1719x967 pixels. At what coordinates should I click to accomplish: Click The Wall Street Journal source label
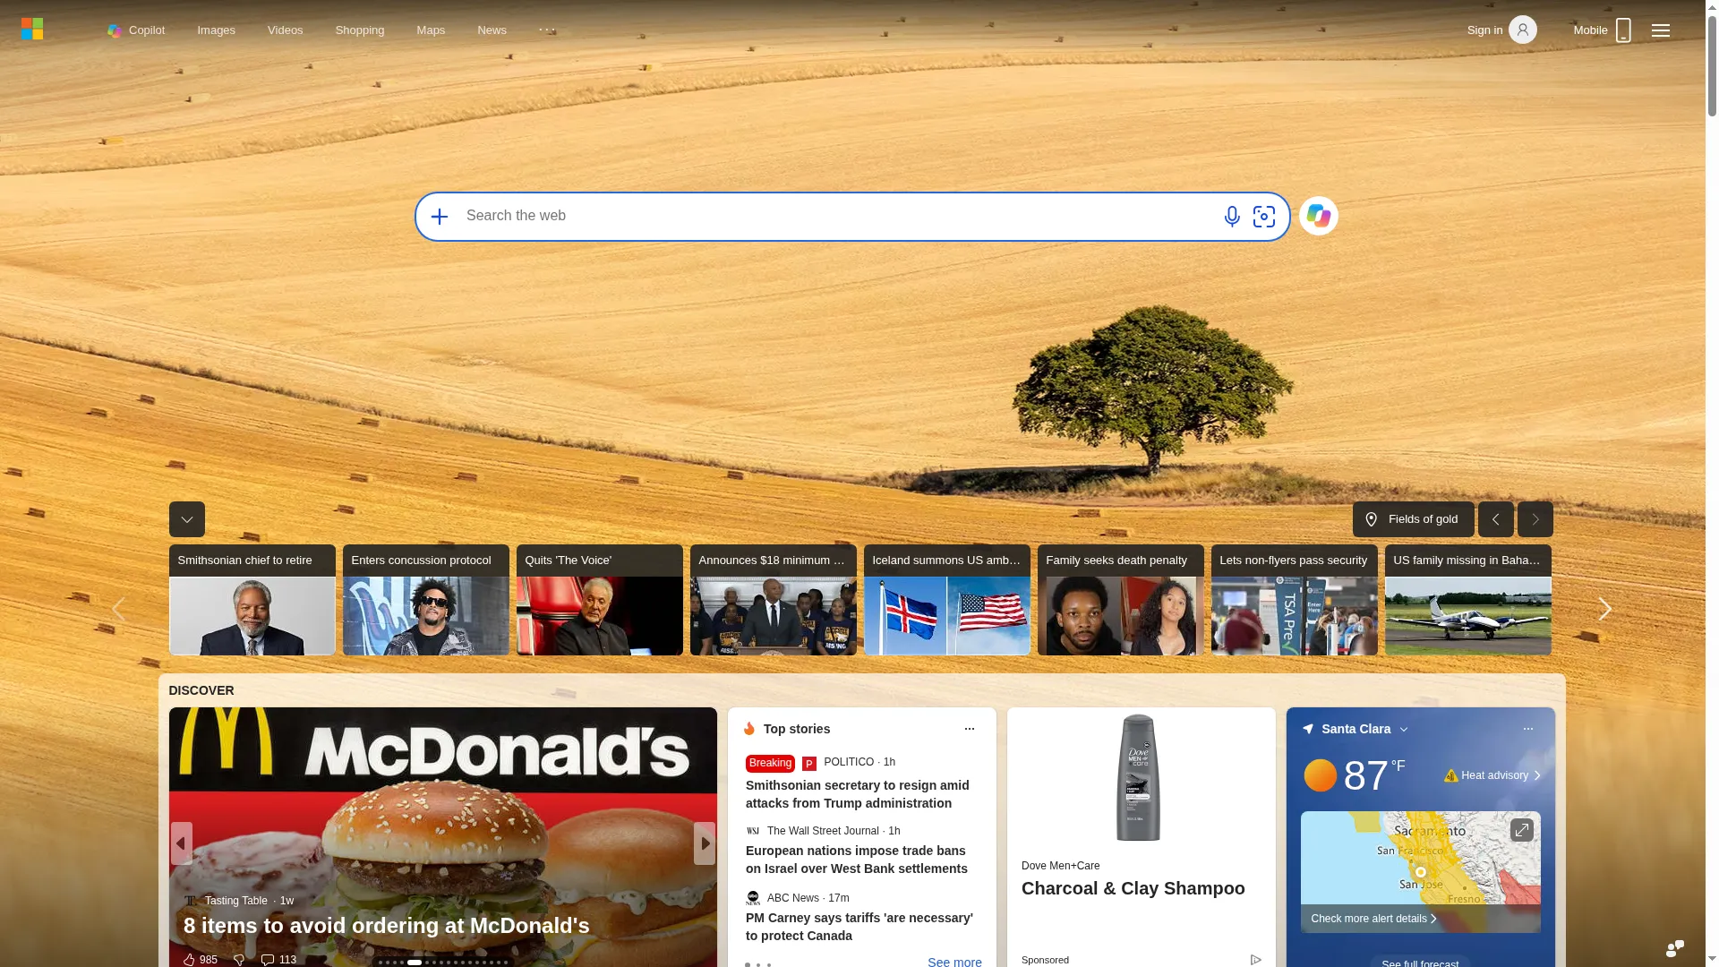(823, 831)
